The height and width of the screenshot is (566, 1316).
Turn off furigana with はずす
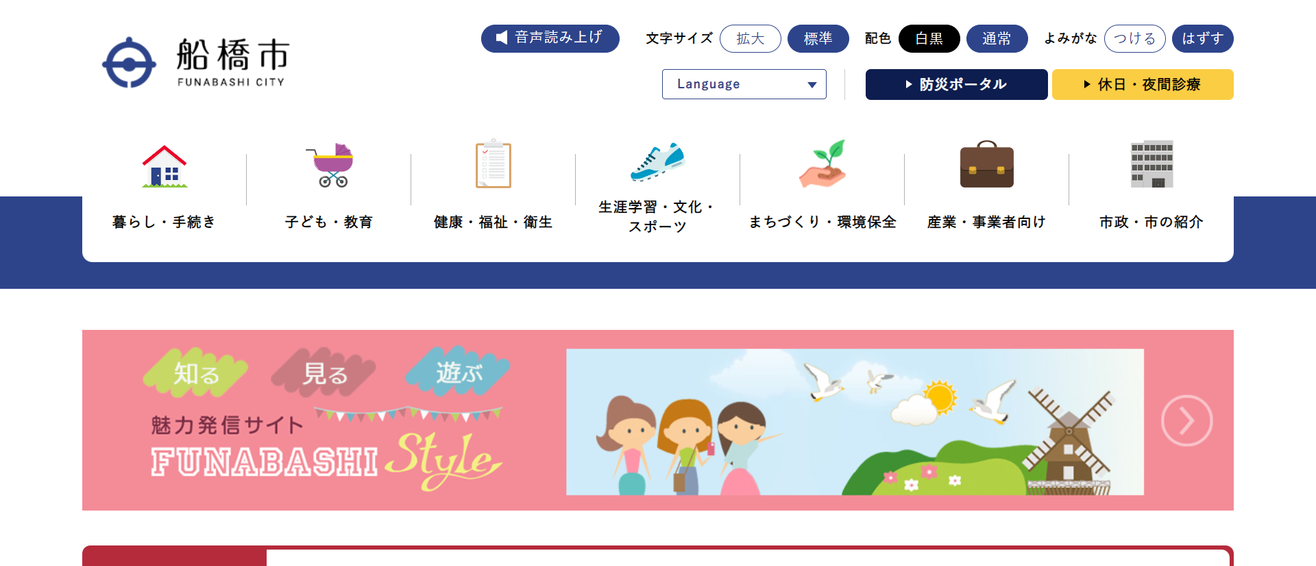coord(1203,38)
